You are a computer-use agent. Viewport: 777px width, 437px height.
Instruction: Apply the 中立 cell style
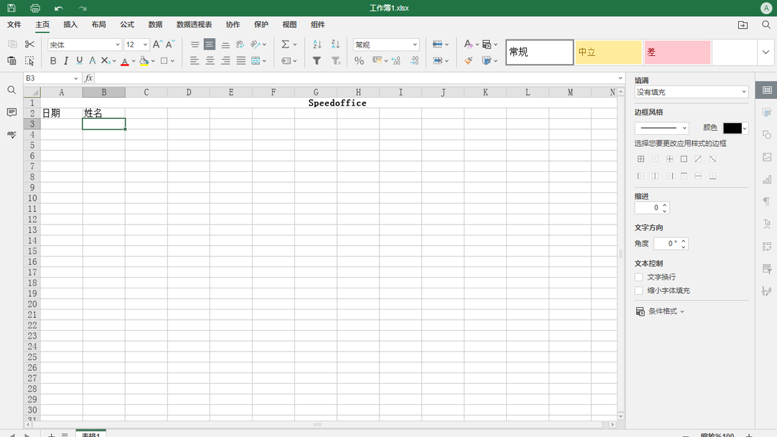point(608,52)
